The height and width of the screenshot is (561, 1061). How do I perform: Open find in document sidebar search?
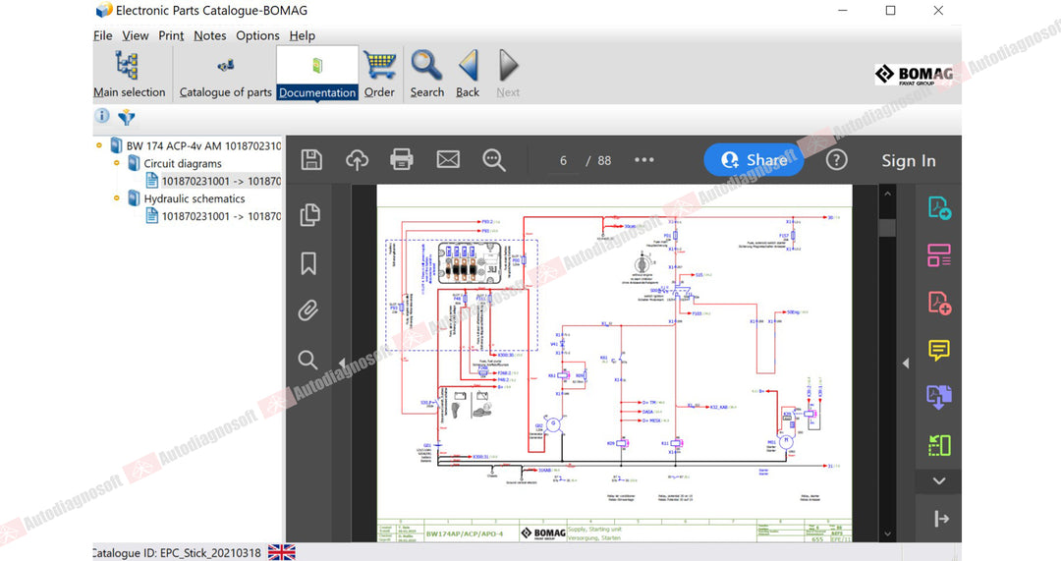coord(307,360)
